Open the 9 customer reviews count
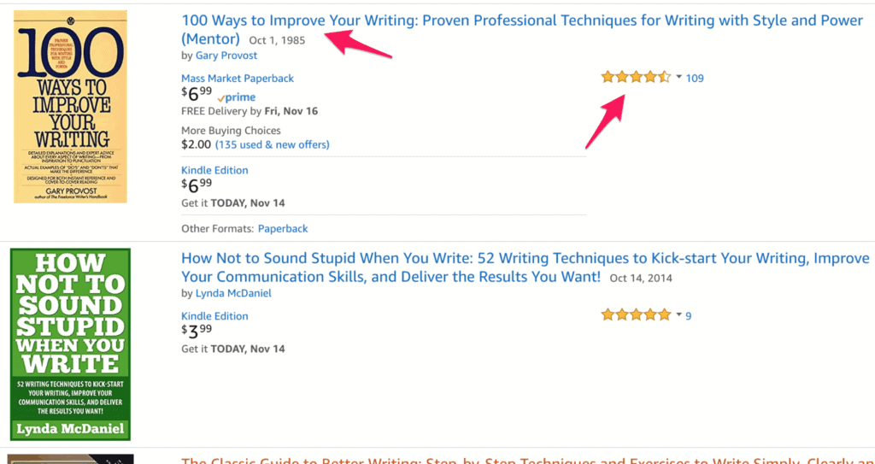Screen dimensions: 875x464 689,316
